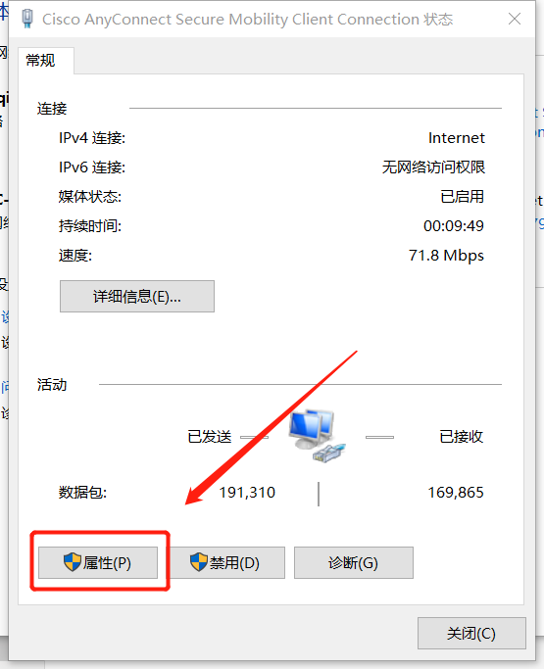Click the 71.8 Mbps speed value
This screenshot has width=544, height=669.
coord(446,255)
